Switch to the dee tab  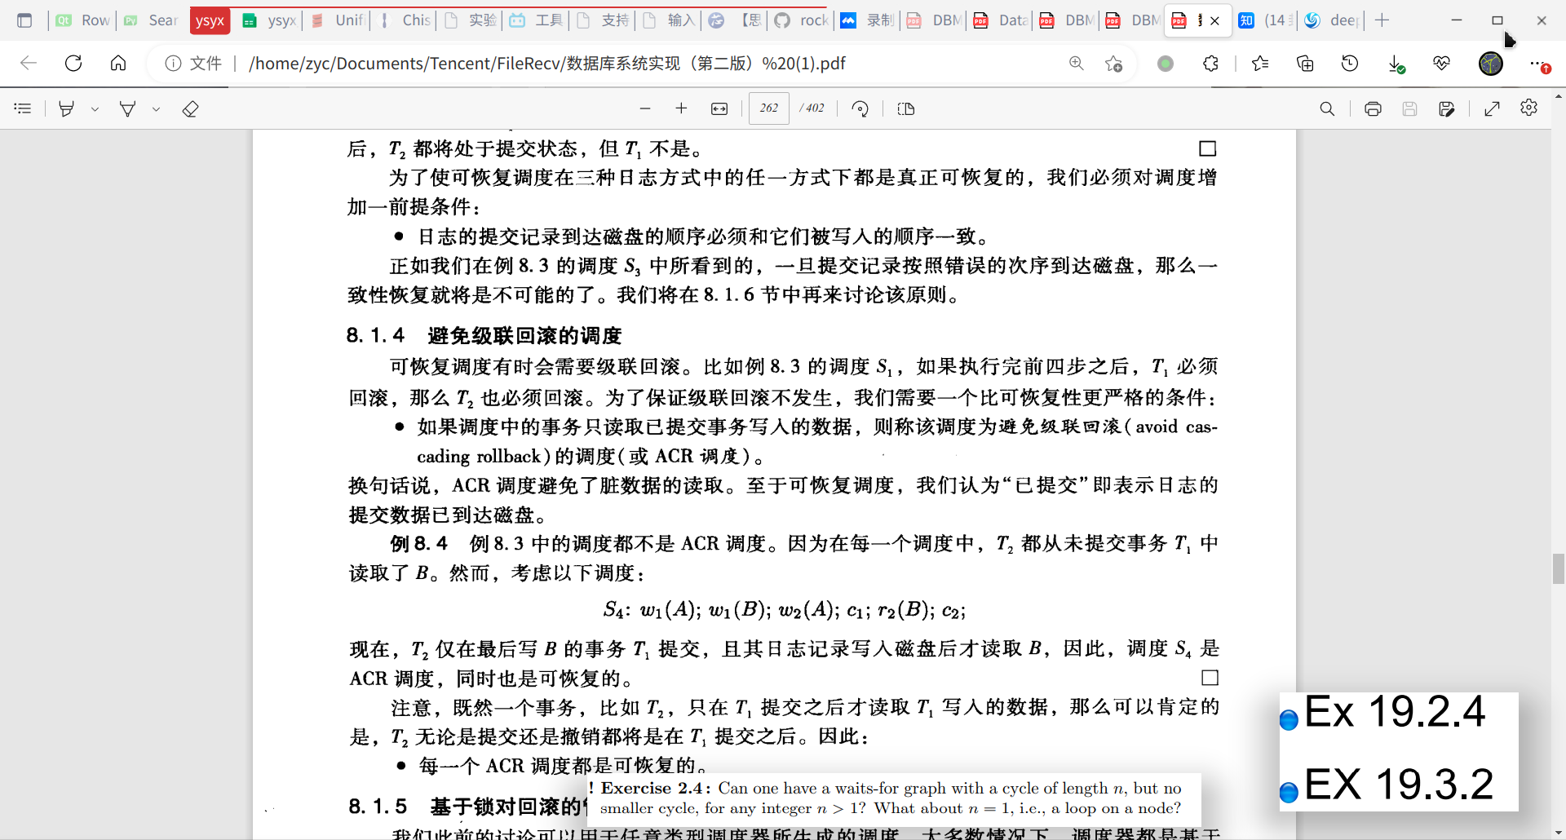(1331, 20)
